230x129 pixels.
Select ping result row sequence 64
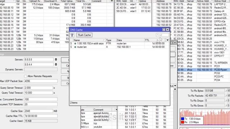tap(146, 127)
